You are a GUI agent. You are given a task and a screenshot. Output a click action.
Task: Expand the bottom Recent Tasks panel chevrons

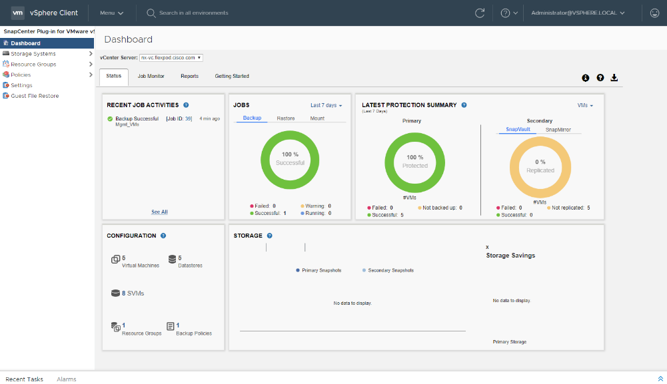coord(660,379)
